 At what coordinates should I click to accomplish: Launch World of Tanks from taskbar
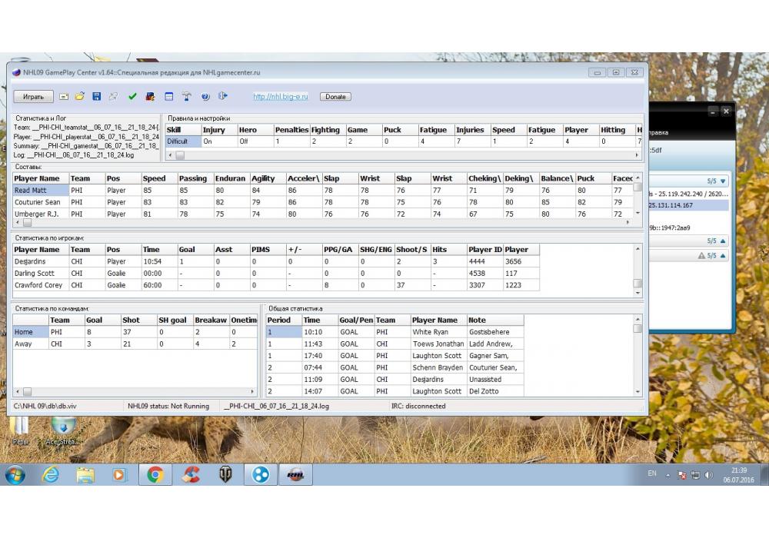[225, 475]
